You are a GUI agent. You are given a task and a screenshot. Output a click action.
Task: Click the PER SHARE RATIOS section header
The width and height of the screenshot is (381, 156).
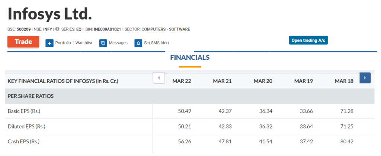(31, 96)
